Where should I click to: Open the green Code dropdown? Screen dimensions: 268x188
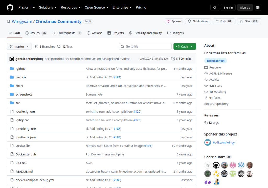tap(185, 46)
